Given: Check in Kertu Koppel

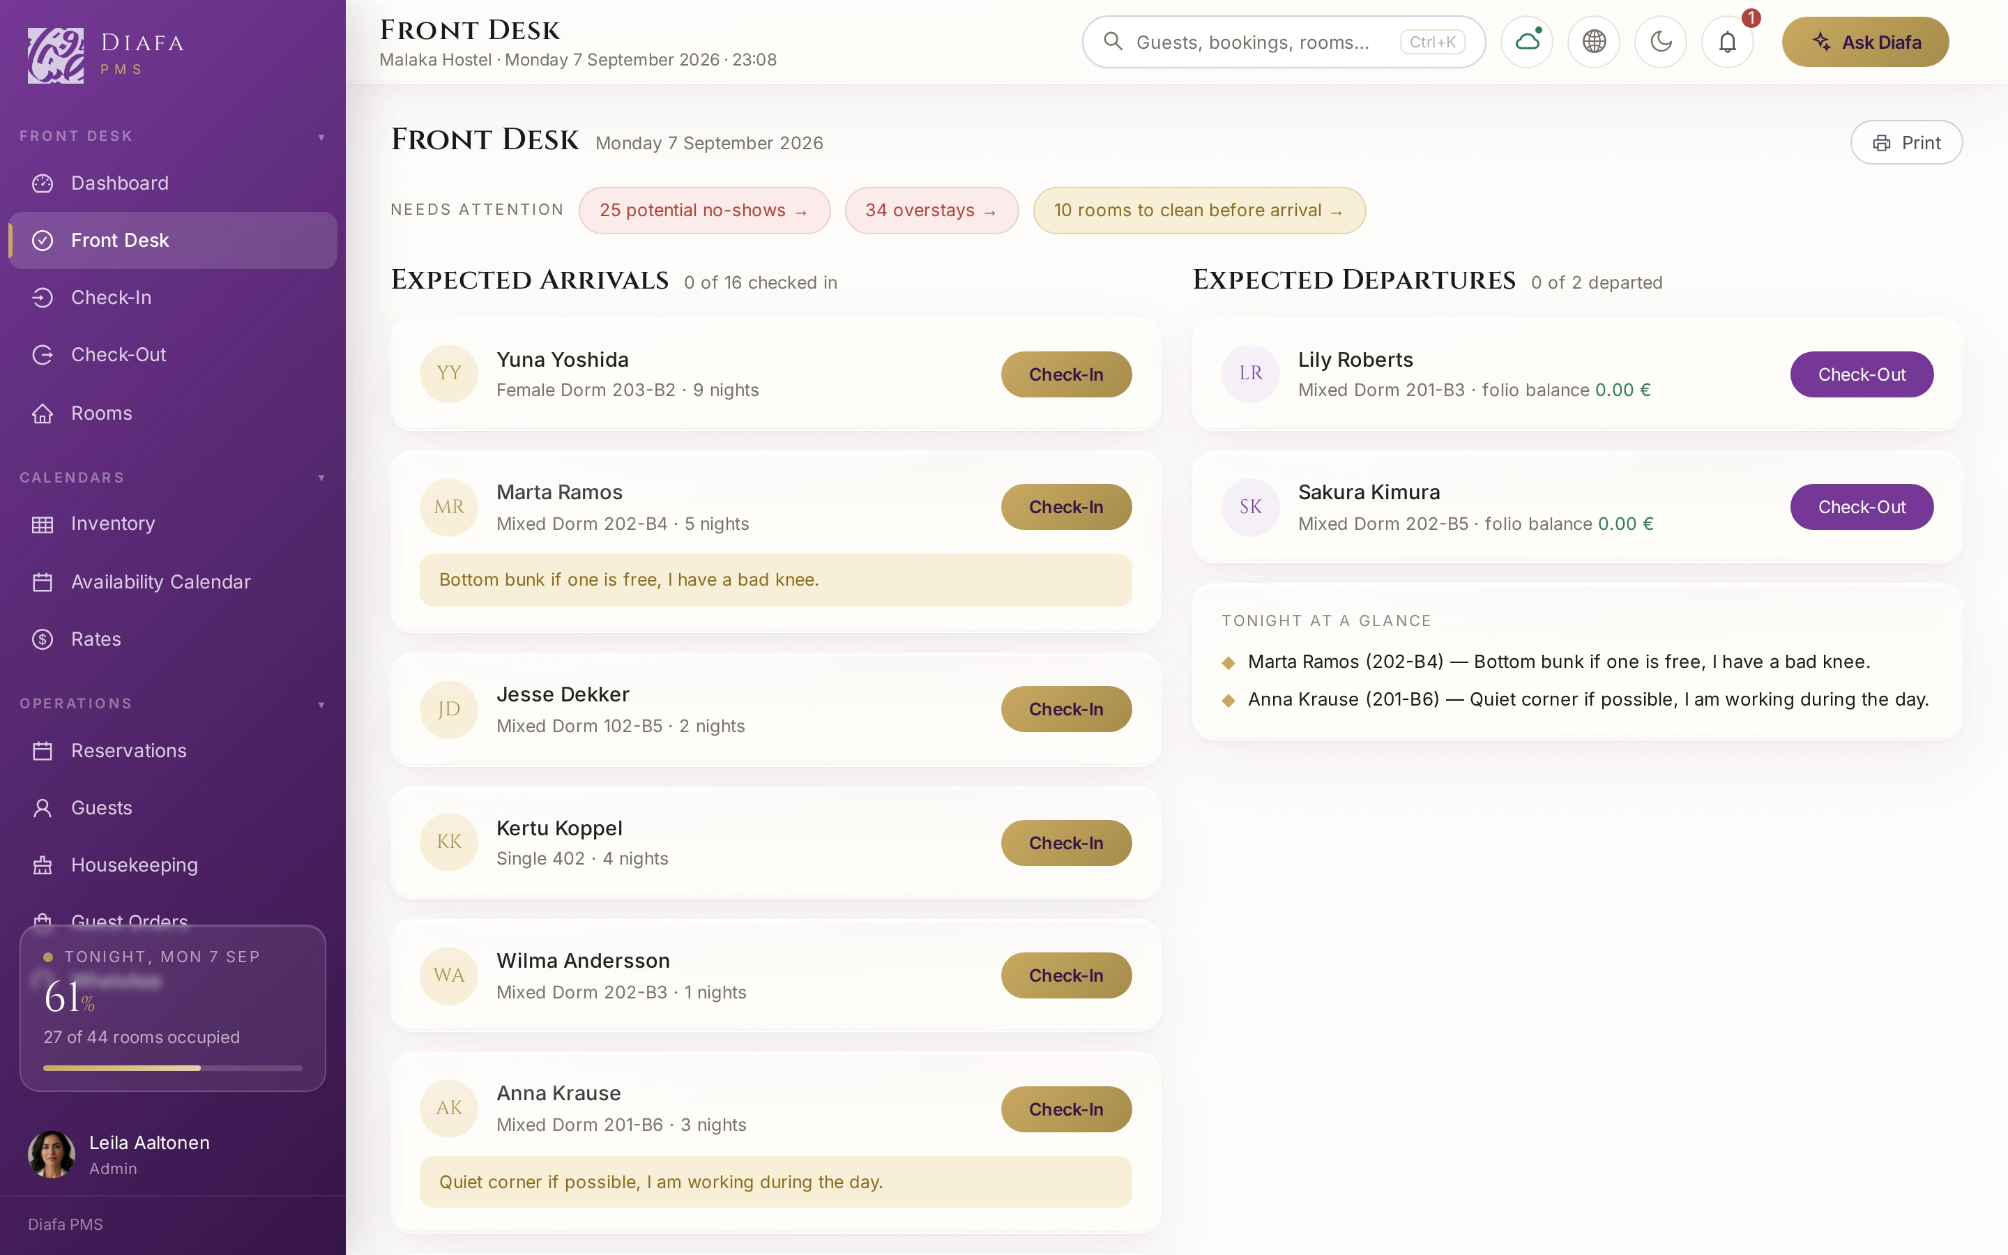Looking at the screenshot, I should click(x=1066, y=842).
